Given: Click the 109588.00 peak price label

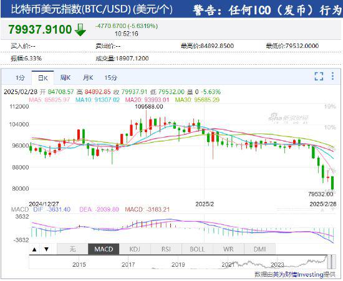Looking at the screenshot, I should click(149, 107).
